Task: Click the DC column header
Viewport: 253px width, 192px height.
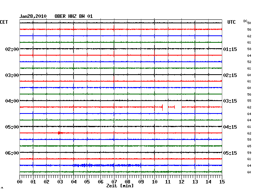Action: (245, 21)
